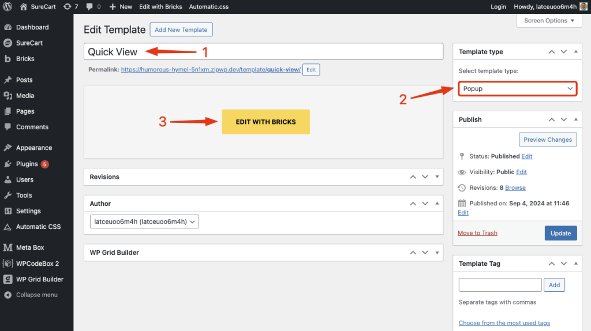Click the calendar icon beside Published on
Image resolution: width=591 pixels, height=331 pixels.
(462, 204)
